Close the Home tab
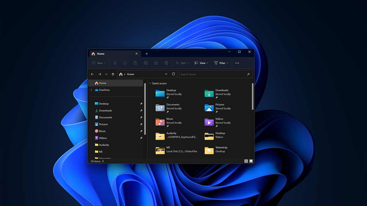The image size is (367, 206). coord(136,54)
